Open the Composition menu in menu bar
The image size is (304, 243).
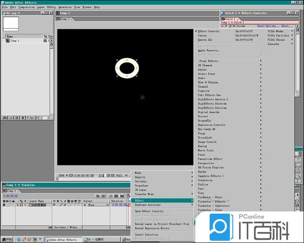(x=26, y=7)
